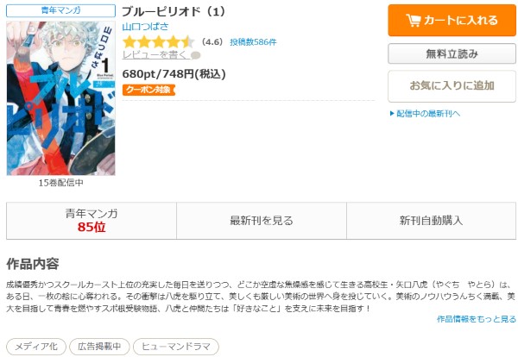Click the review speech bubble icon
The height and width of the screenshot is (357, 518).
(196, 55)
